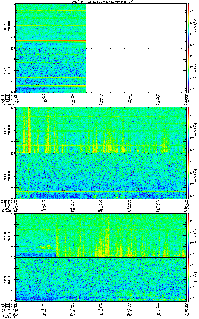Click the PSD [nT²/Hz] label of the top panel

pos(196,26)
